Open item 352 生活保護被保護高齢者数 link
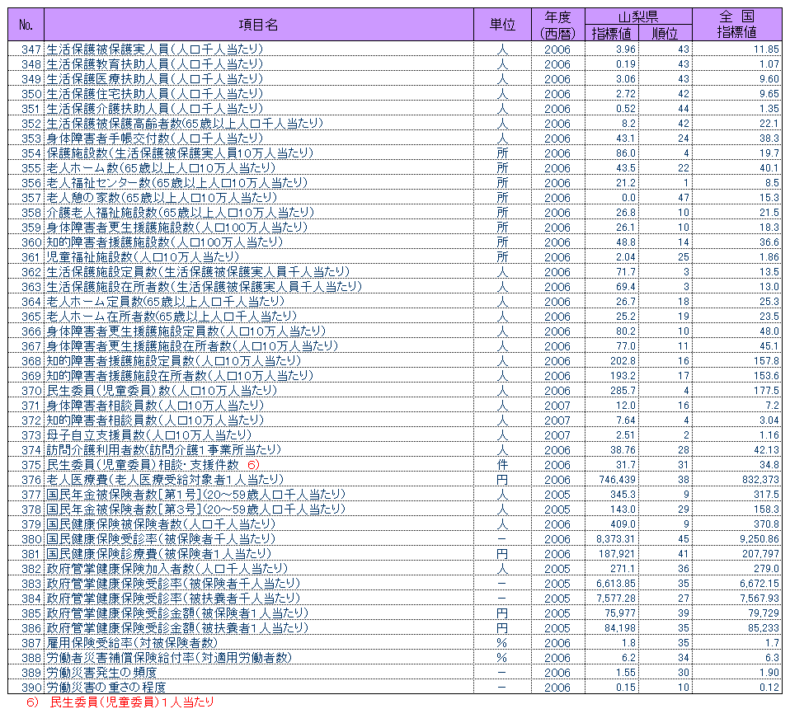 [185, 124]
